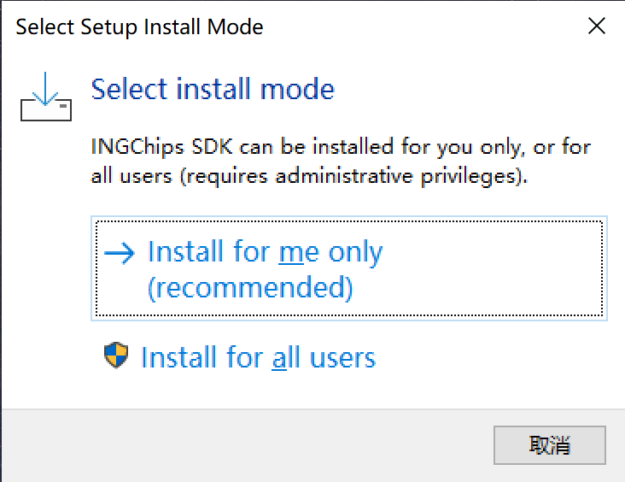Click the UAC shield icon

[x=116, y=356]
